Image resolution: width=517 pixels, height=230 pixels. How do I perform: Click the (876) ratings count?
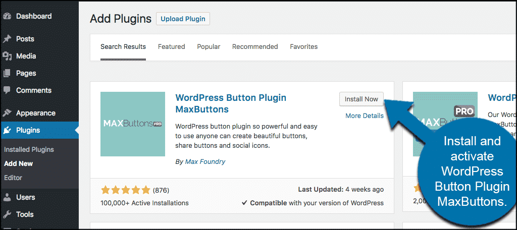click(x=161, y=190)
